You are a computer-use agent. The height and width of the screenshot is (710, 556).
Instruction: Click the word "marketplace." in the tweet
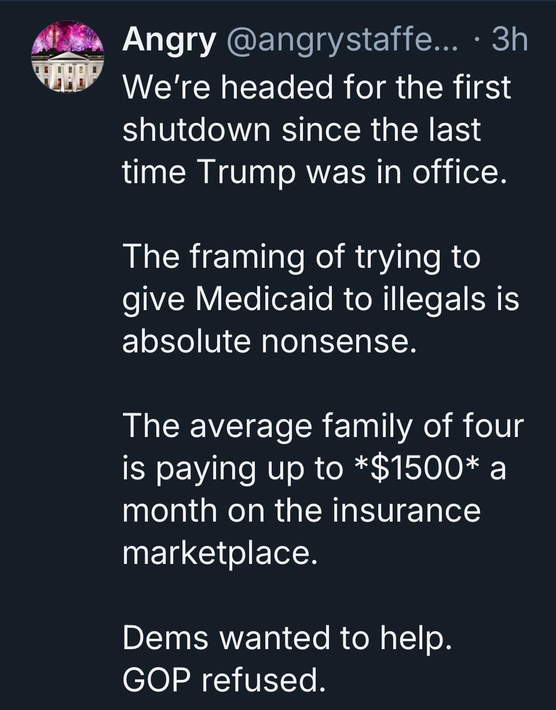pyautogui.click(x=220, y=554)
